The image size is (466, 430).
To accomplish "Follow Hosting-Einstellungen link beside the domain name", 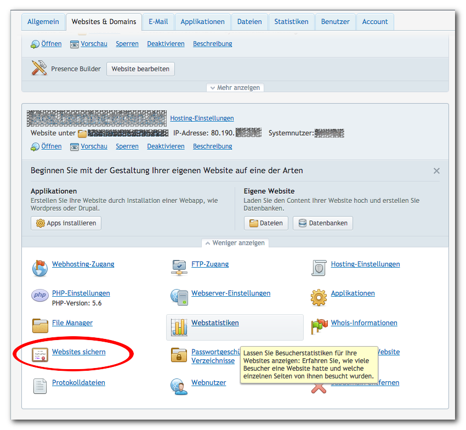I will 202,118.
